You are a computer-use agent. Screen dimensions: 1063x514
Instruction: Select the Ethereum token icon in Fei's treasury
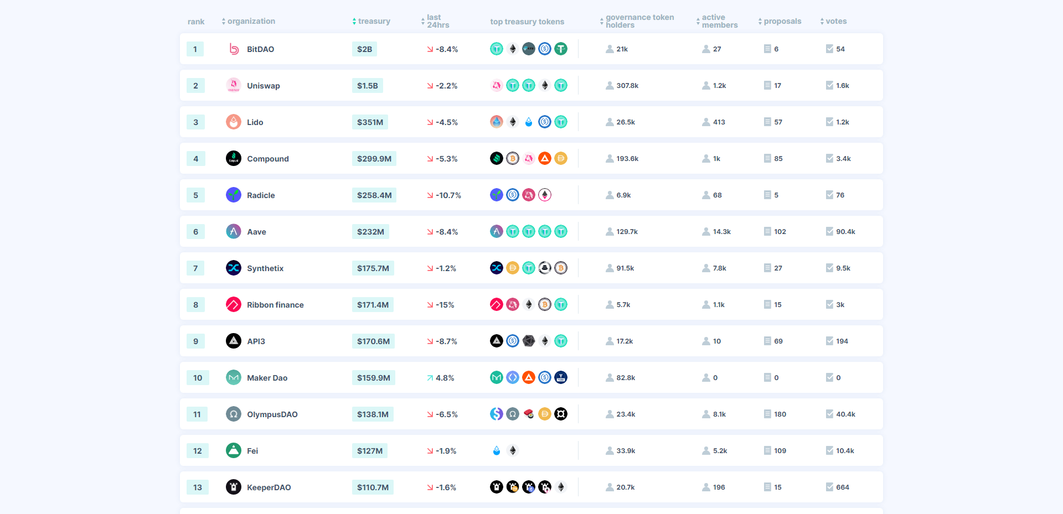pos(513,450)
